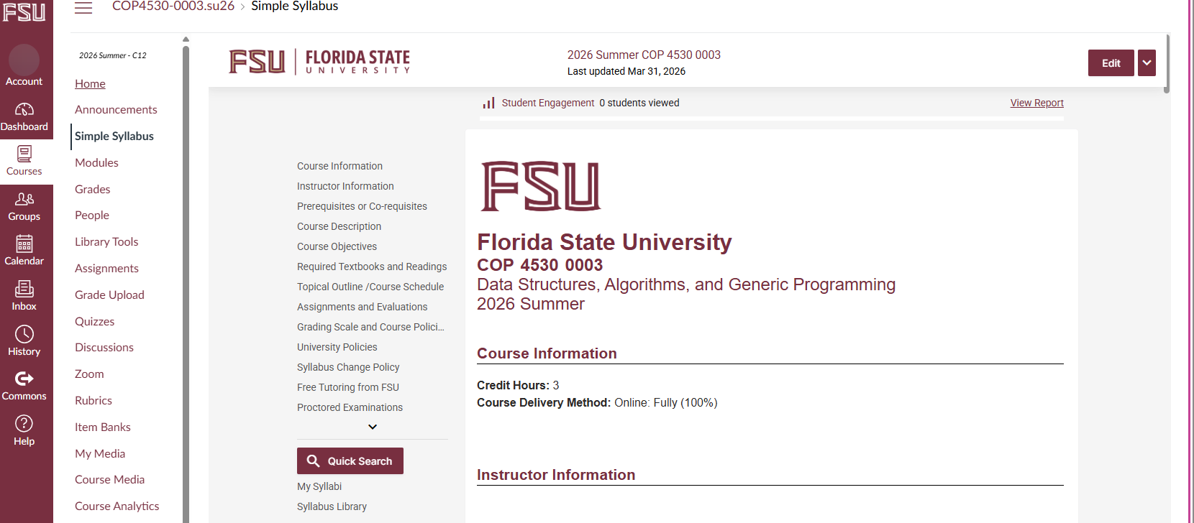
Task: Jump to Instructor Information in section list
Action: pyautogui.click(x=345, y=186)
